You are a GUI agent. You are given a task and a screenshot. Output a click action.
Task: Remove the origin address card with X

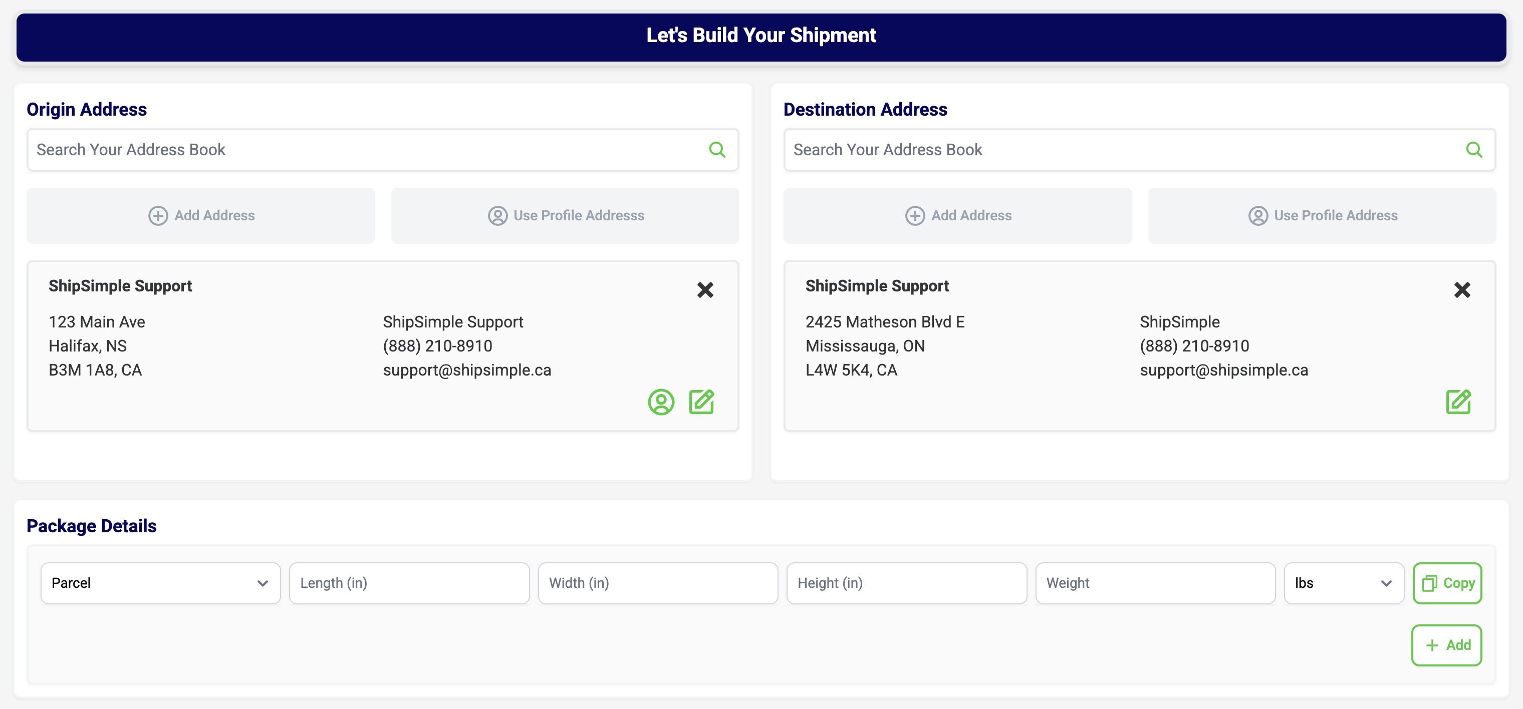[705, 289]
